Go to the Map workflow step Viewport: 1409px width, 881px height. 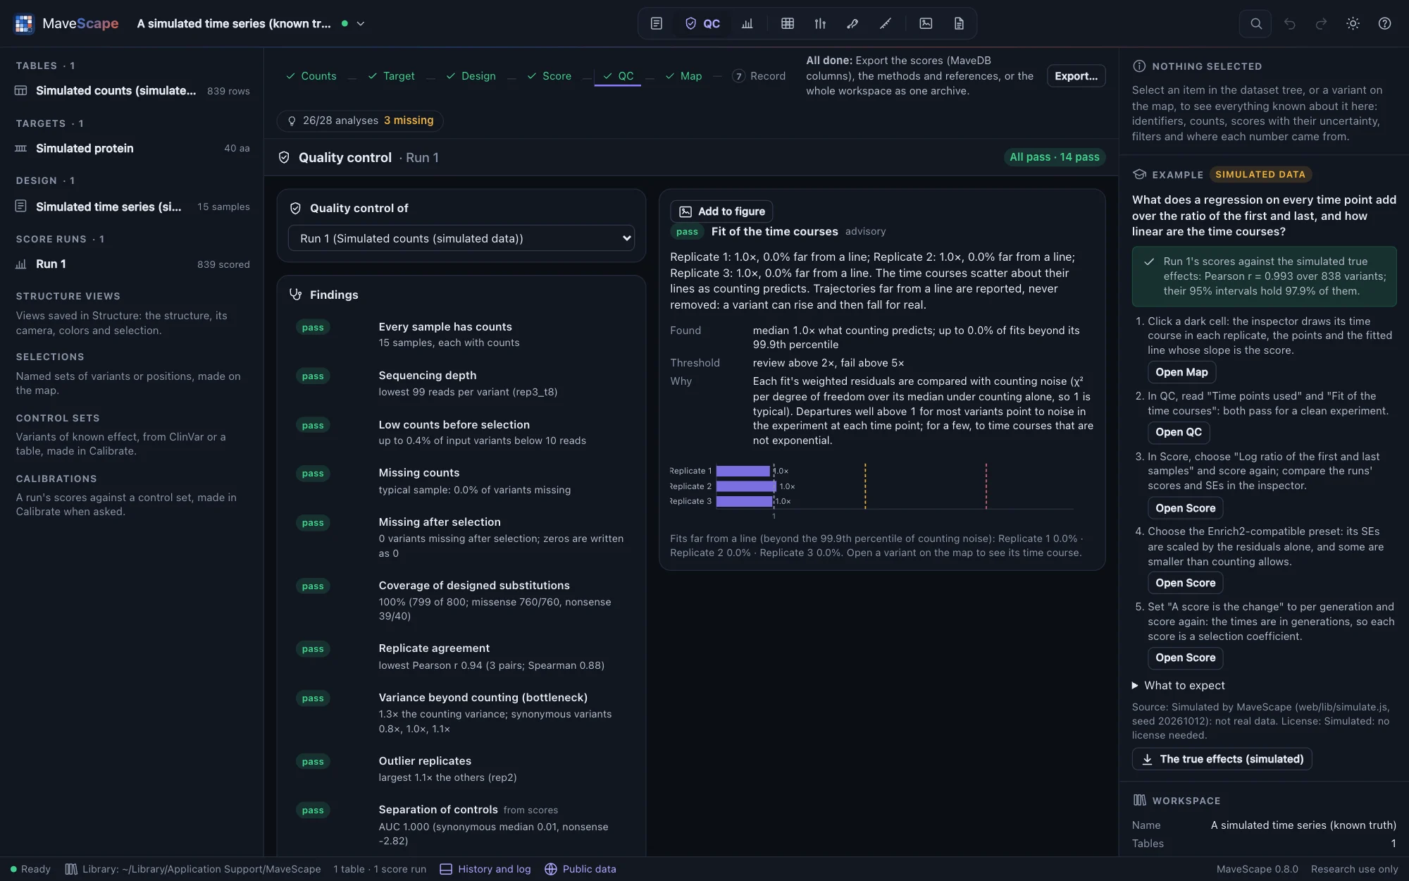click(x=683, y=76)
